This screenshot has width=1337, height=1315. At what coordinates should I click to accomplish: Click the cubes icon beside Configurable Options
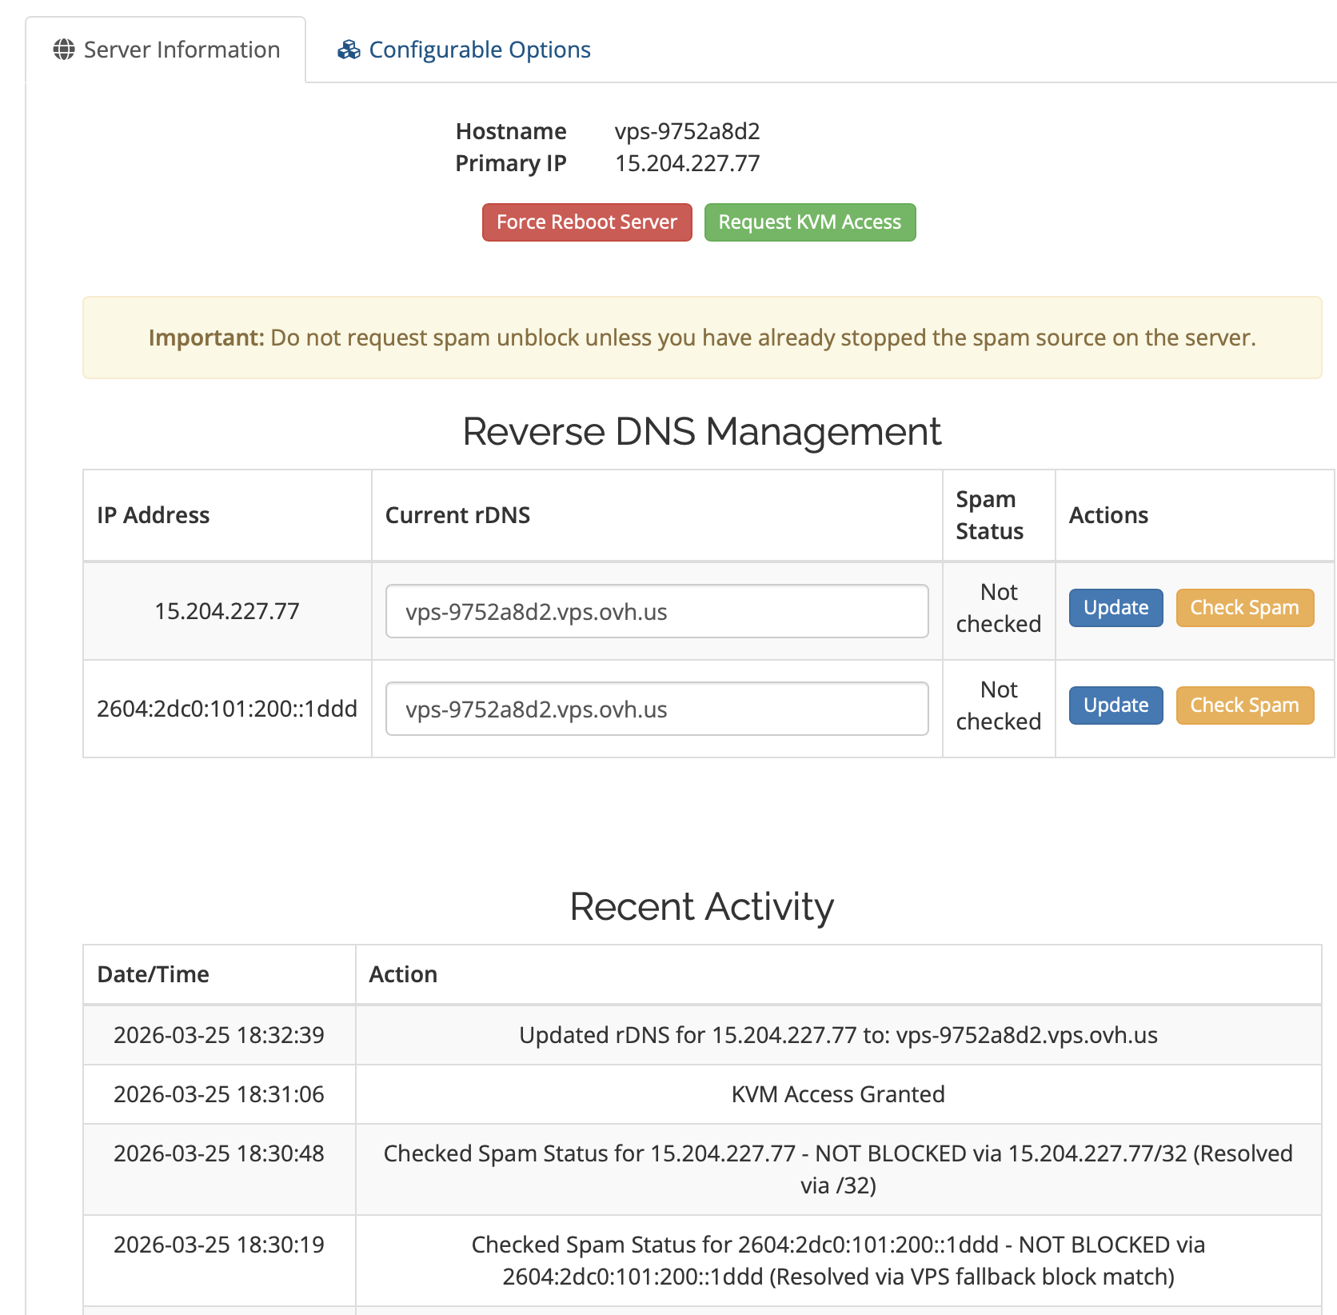(349, 50)
